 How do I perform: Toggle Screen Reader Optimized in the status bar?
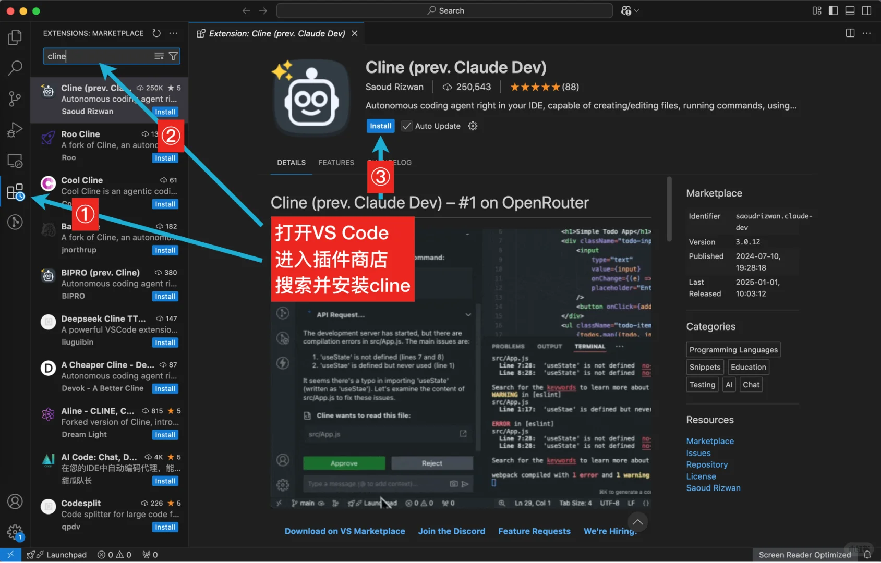805,555
